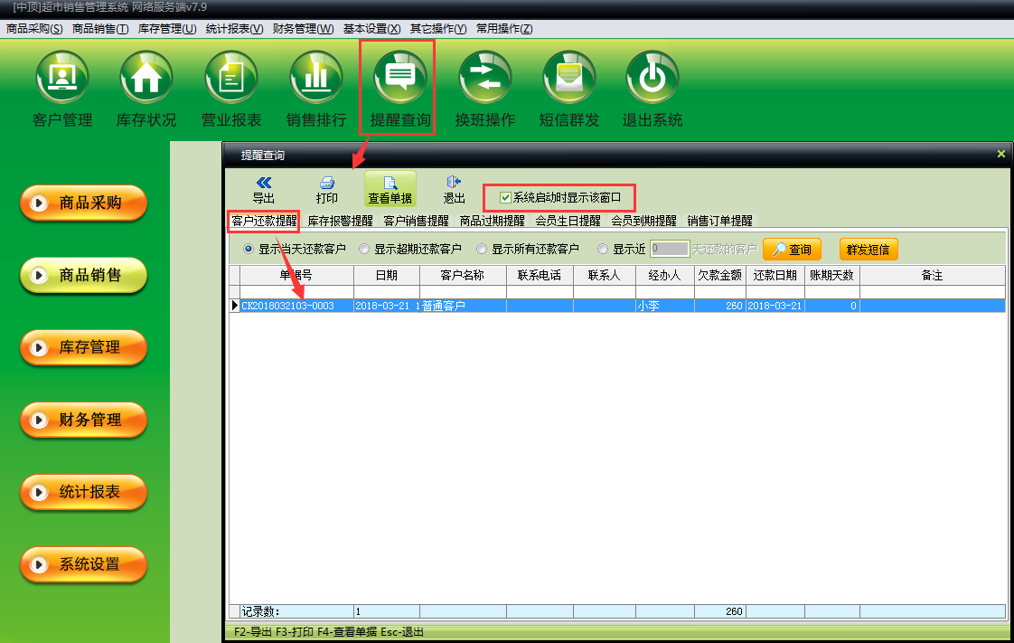Image resolution: width=1014 pixels, height=643 pixels.
Task: Open the 商品采购(S) menu
Action: coord(34,29)
